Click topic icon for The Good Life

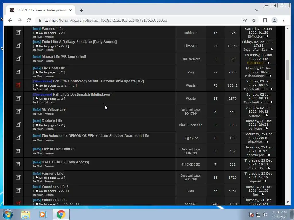coord(18,72)
